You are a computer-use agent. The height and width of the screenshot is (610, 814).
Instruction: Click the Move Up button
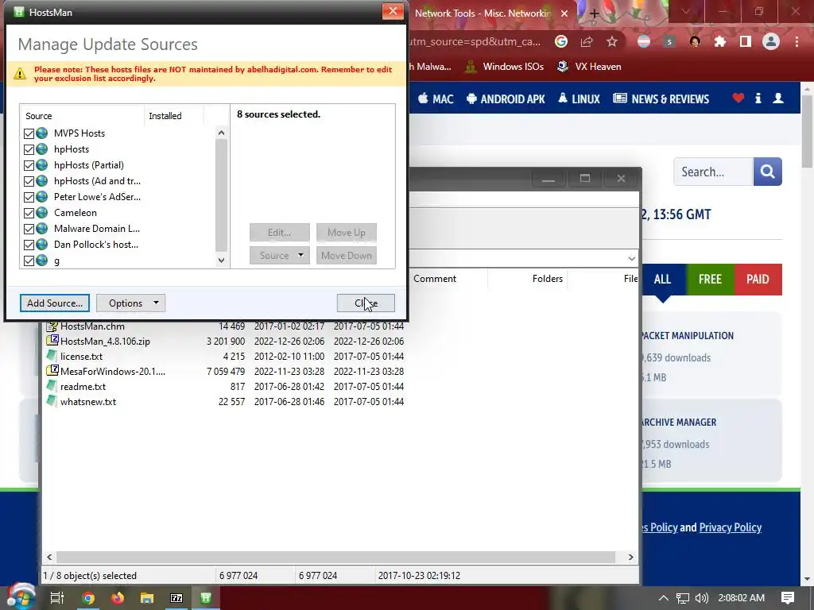pyautogui.click(x=347, y=233)
